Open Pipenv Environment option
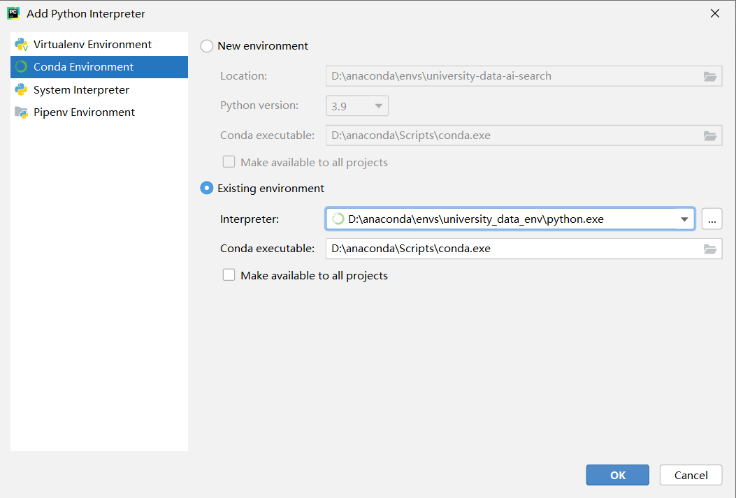This screenshot has height=498, width=736. (99, 112)
